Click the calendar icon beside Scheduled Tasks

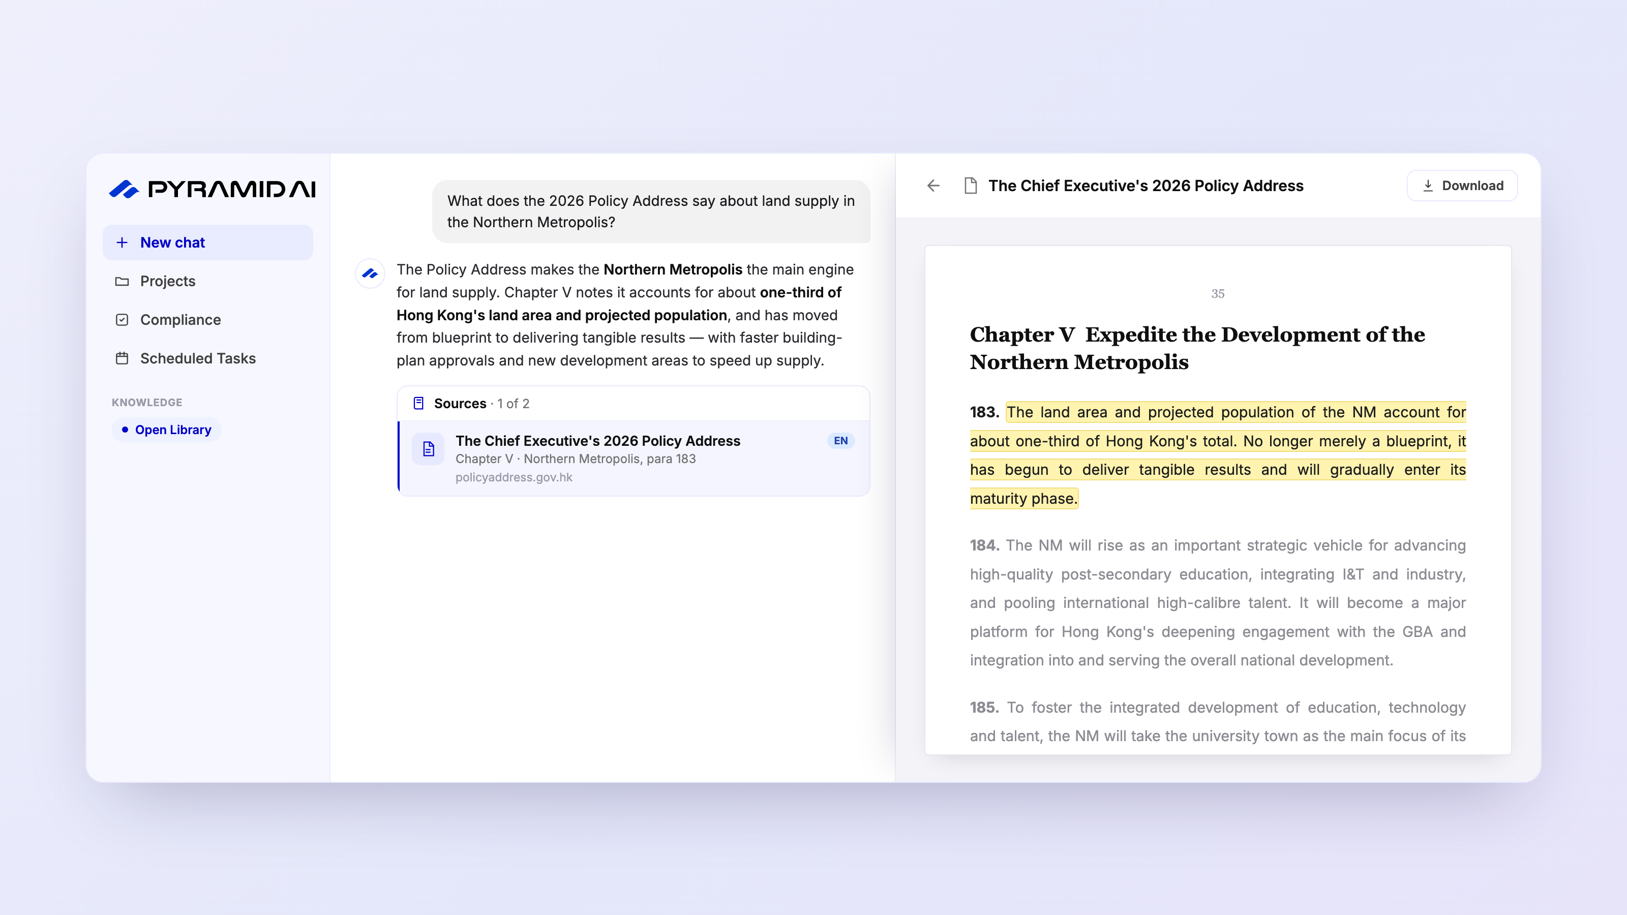[122, 358]
